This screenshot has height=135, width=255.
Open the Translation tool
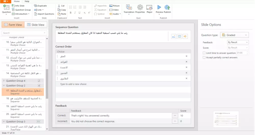click(129, 10)
